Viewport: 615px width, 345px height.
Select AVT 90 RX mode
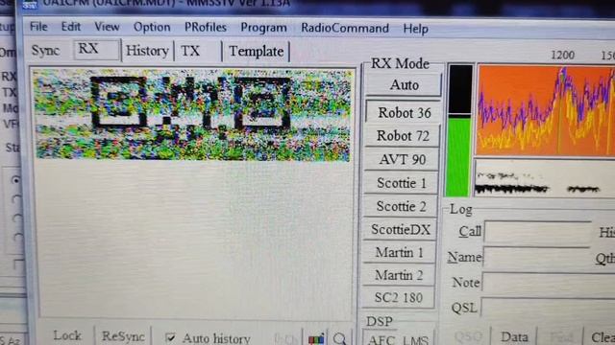coord(402,159)
